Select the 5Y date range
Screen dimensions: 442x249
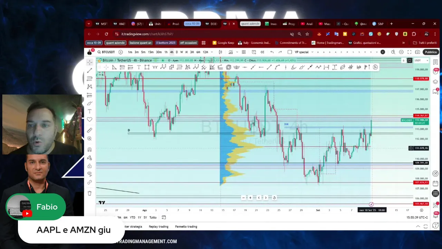(x=145, y=218)
